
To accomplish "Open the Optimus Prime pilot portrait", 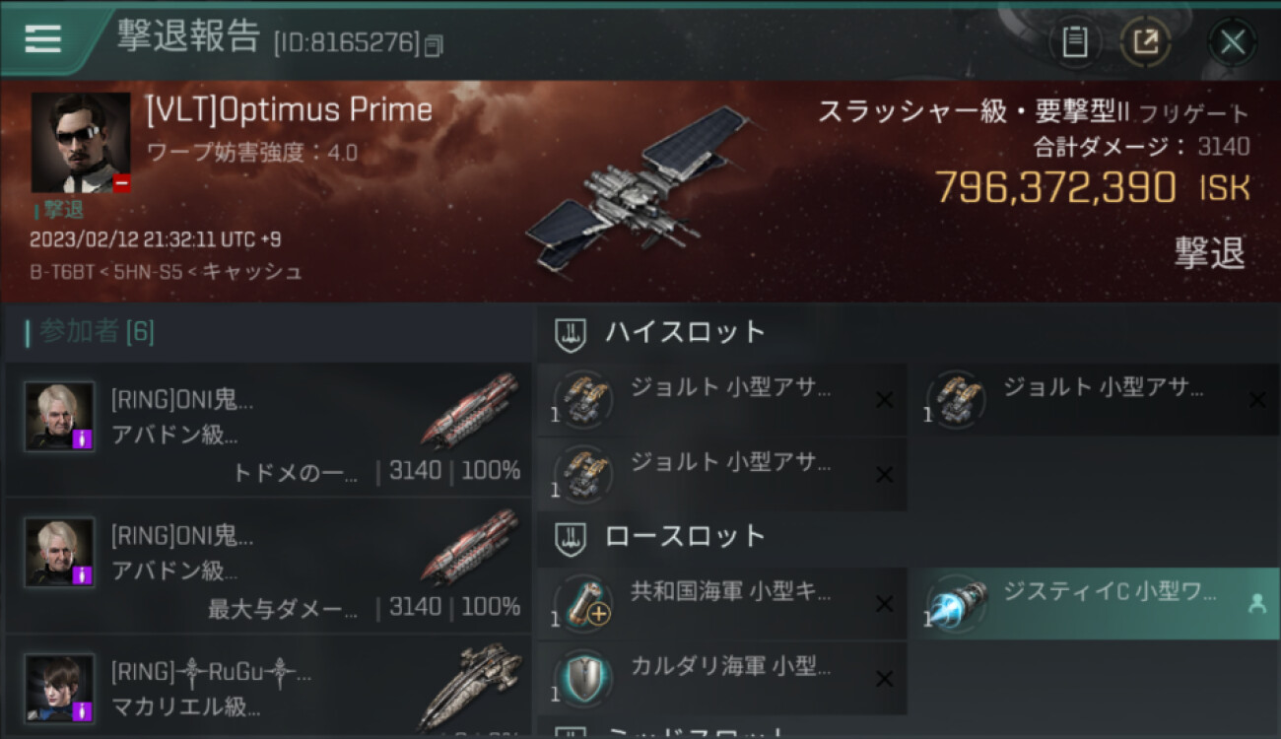I will click(x=81, y=143).
